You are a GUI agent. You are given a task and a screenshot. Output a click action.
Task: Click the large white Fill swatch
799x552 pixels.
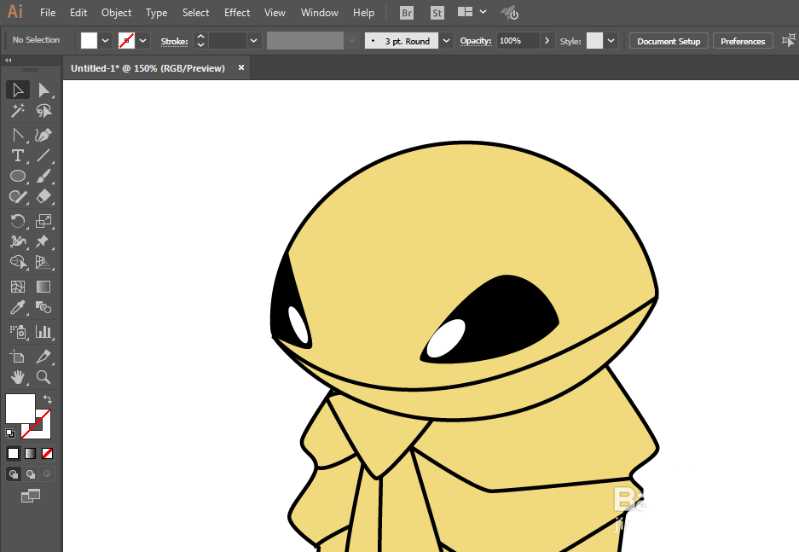[20, 408]
